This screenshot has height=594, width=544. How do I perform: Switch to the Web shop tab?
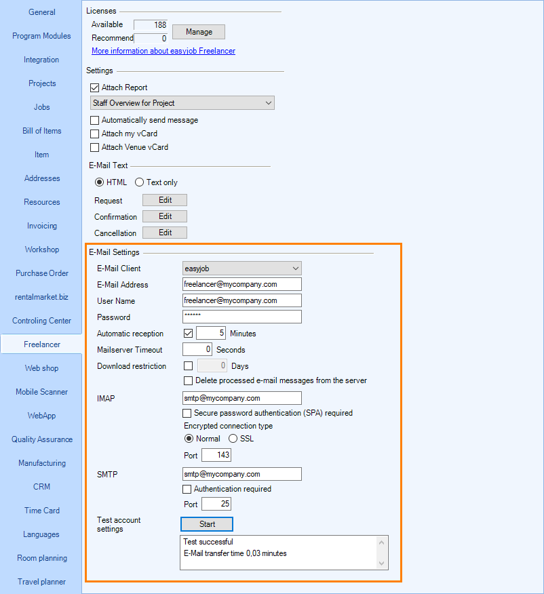41,368
